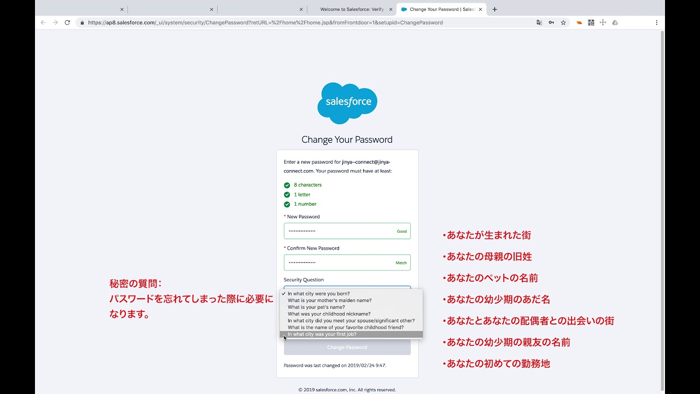The image size is (700, 394).
Task: Choose "What was your childhood nickname?"
Action: tap(351, 314)
